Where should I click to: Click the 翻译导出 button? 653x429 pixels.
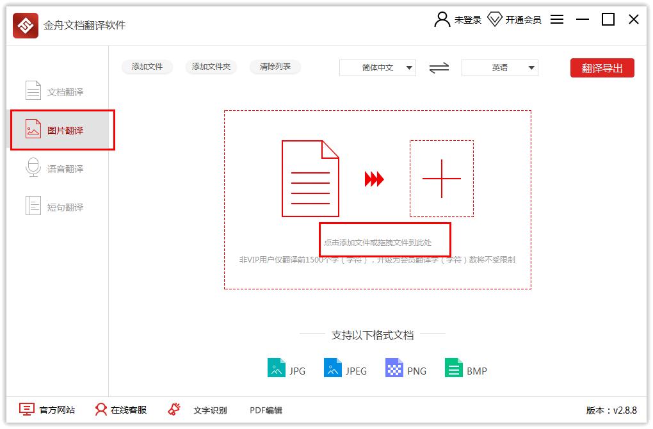click(x=602, y=68)
